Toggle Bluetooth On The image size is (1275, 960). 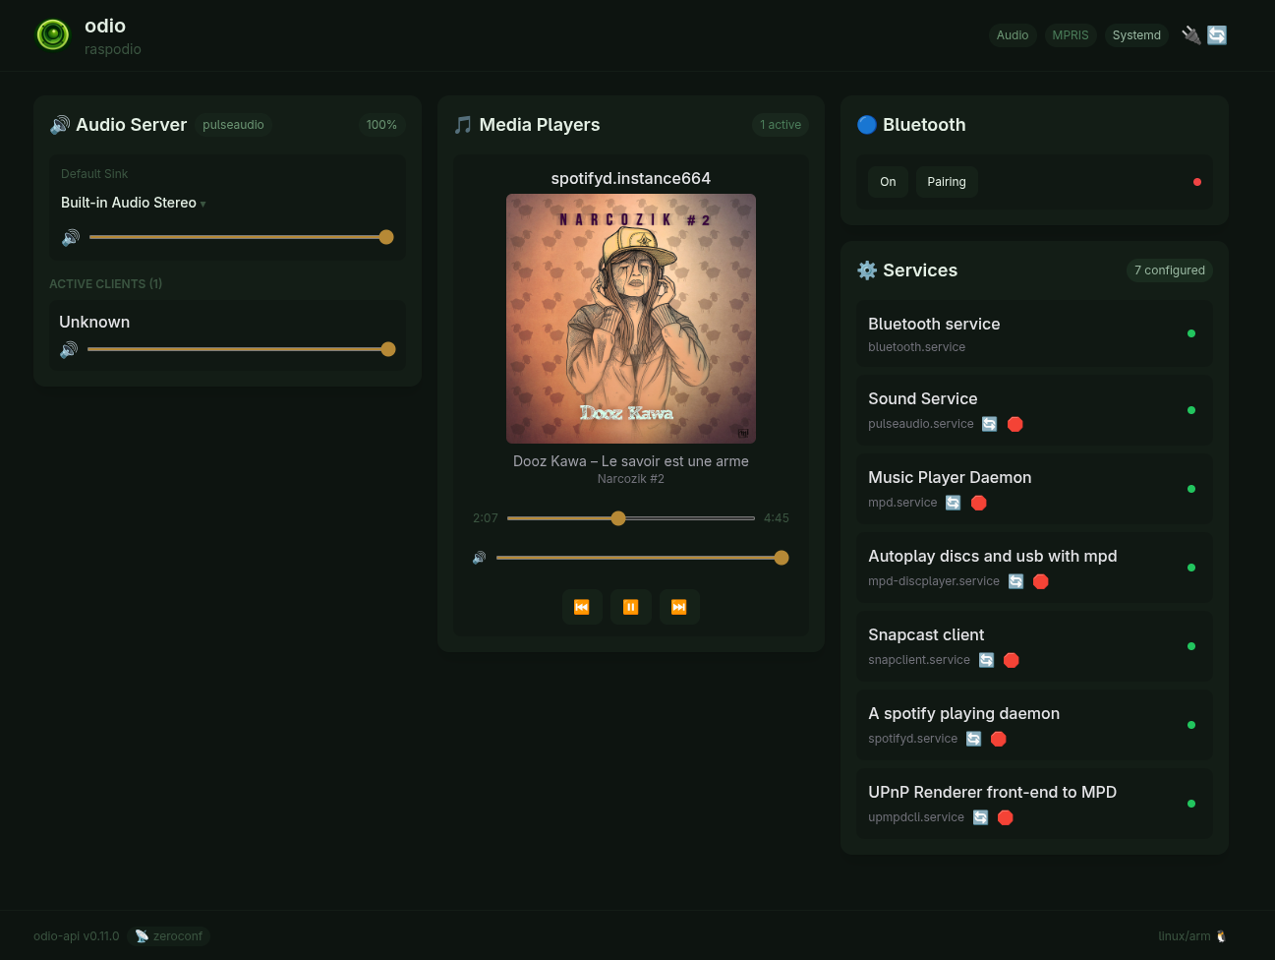point(888,182)
